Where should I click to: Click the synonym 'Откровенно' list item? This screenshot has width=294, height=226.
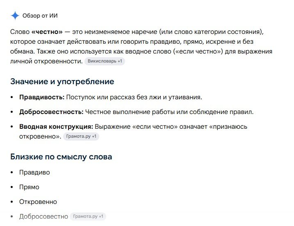pyautogui.click(x=38, y=202)
